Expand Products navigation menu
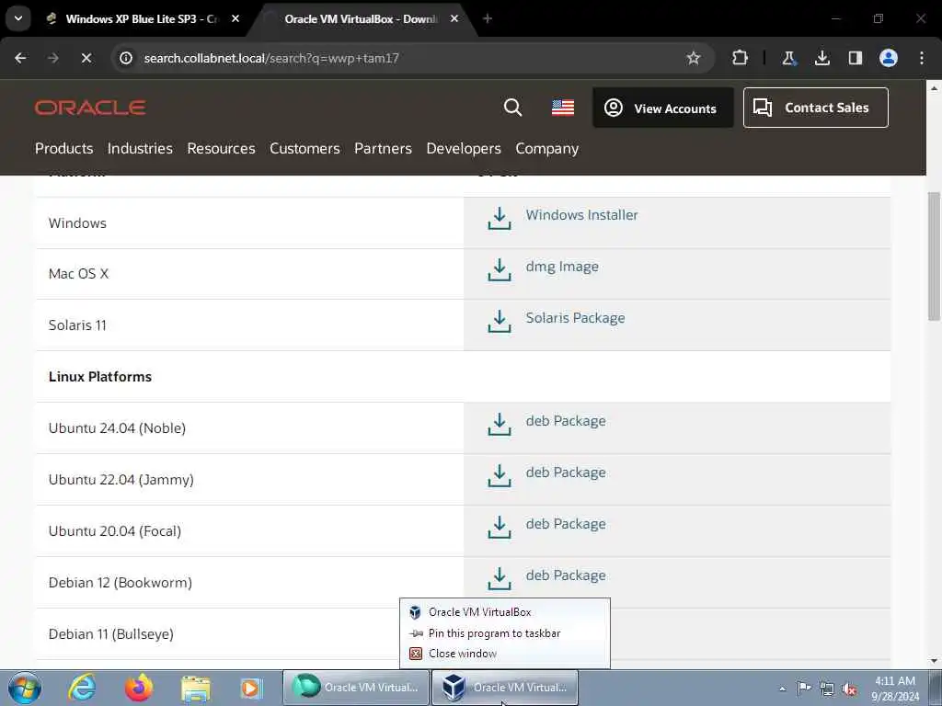This screenshot has width=942, height=706. (63, 148)
